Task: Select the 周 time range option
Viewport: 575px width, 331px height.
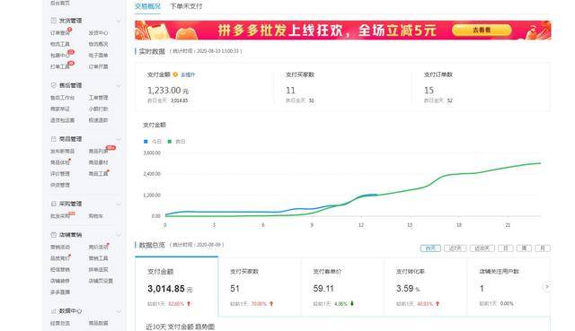Action: (x=524, y=248)
